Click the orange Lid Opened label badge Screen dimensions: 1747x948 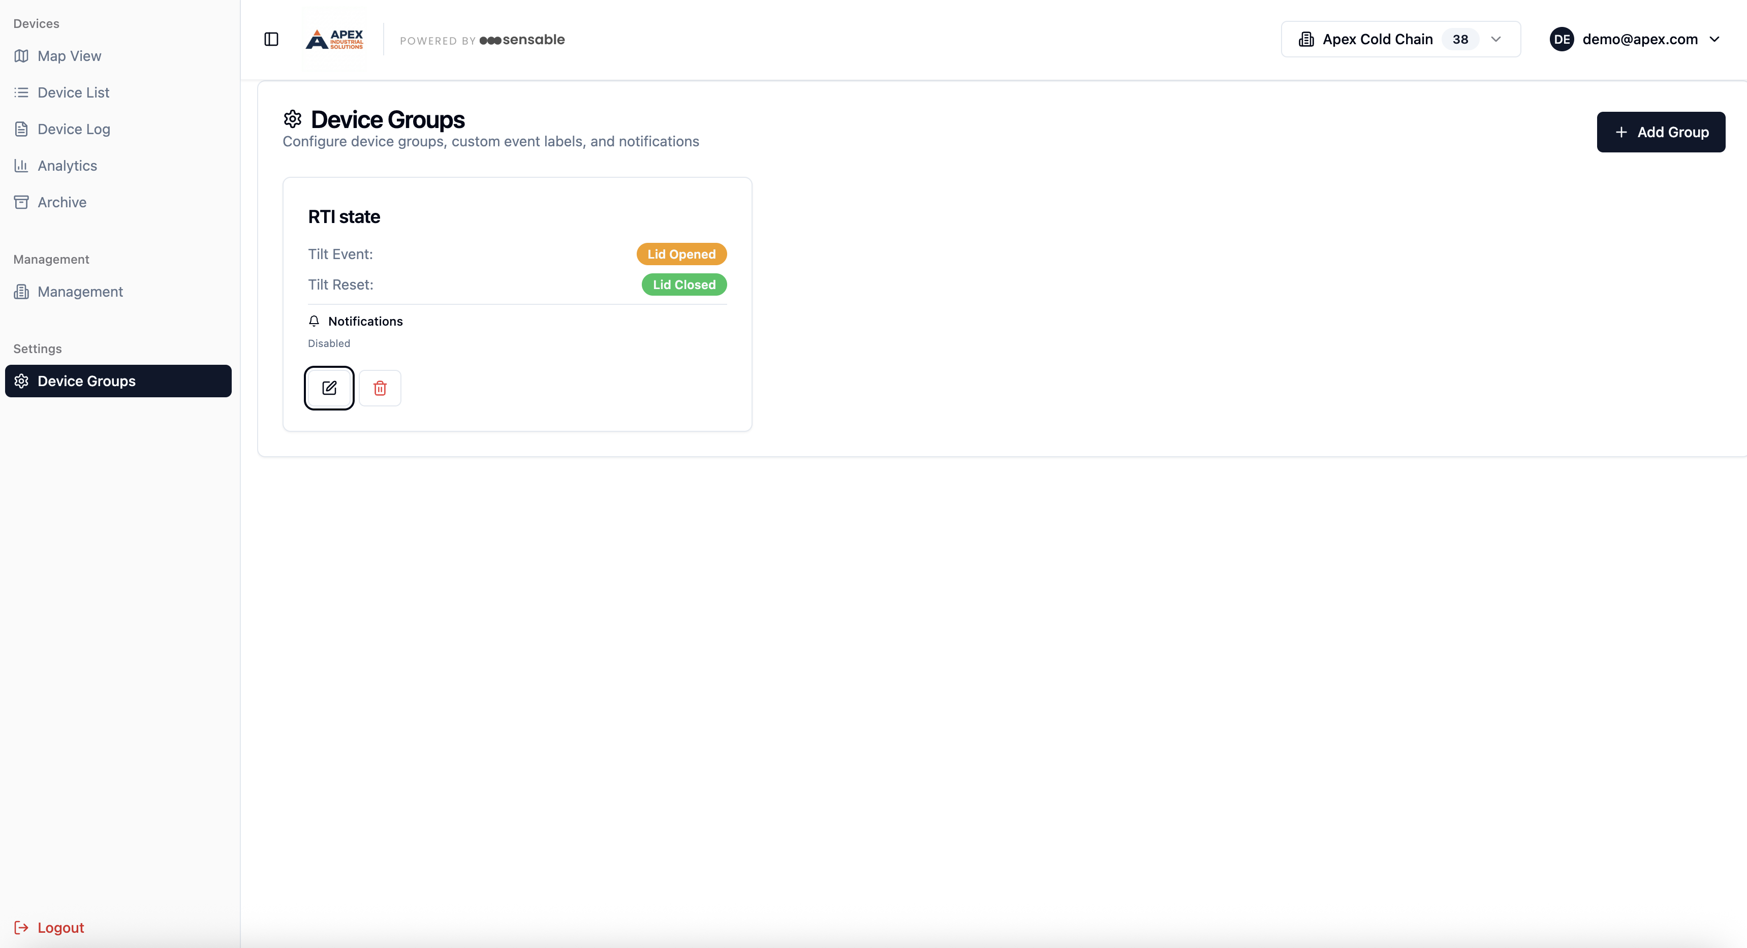click(x=681, y=255)
